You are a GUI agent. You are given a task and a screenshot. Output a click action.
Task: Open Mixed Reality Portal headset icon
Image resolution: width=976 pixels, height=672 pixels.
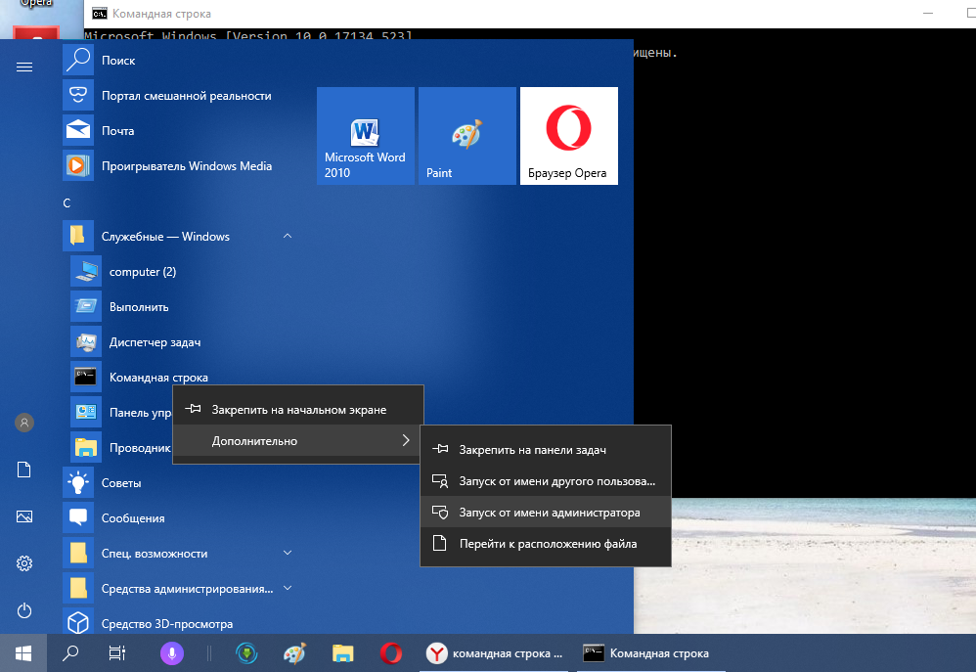(x=78, y=95)
